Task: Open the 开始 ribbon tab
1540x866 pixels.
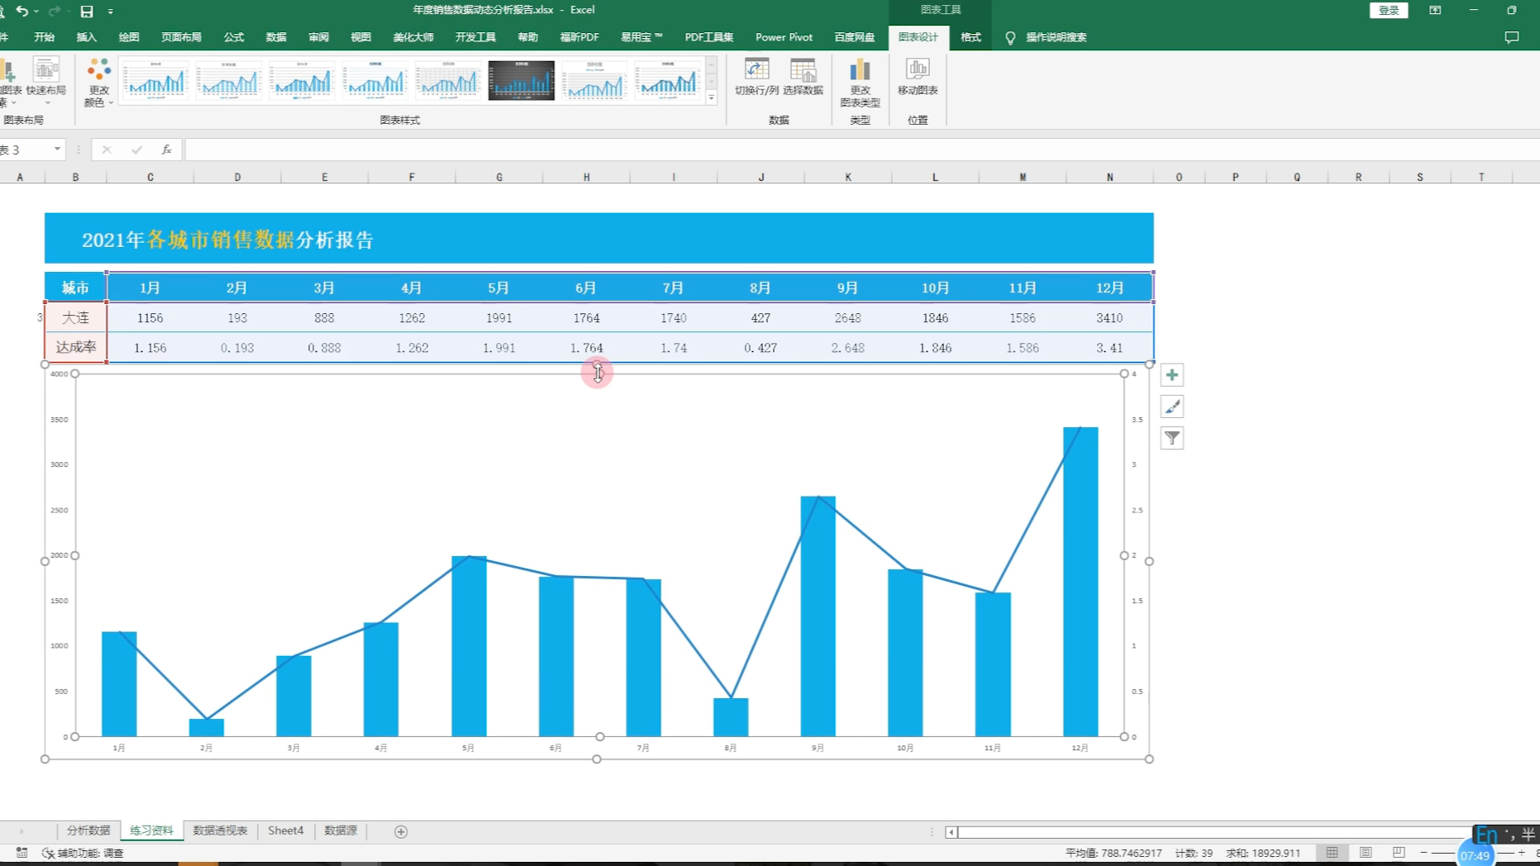Action: pyautogui.click(x=45, y=37)
